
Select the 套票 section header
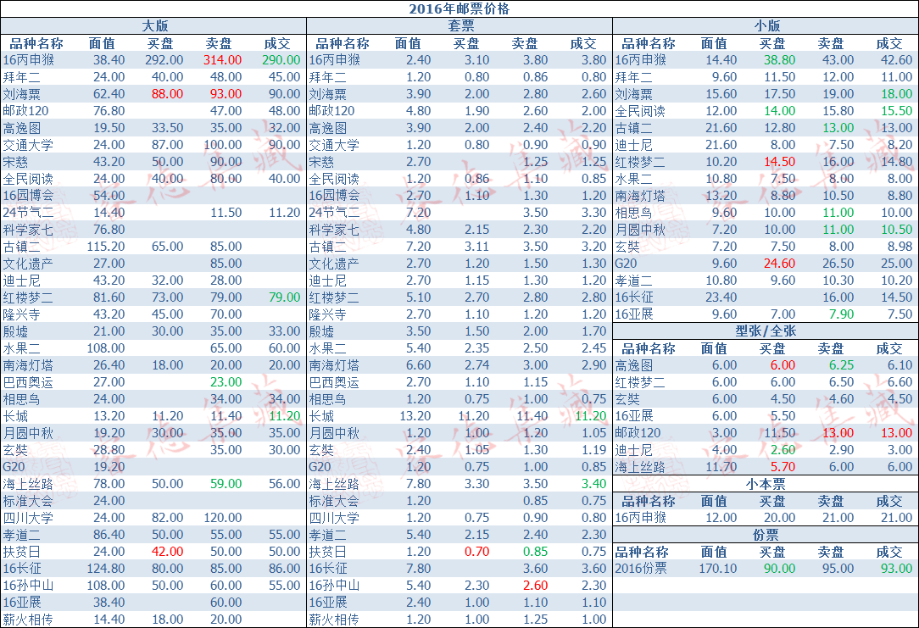click(460, 25)
